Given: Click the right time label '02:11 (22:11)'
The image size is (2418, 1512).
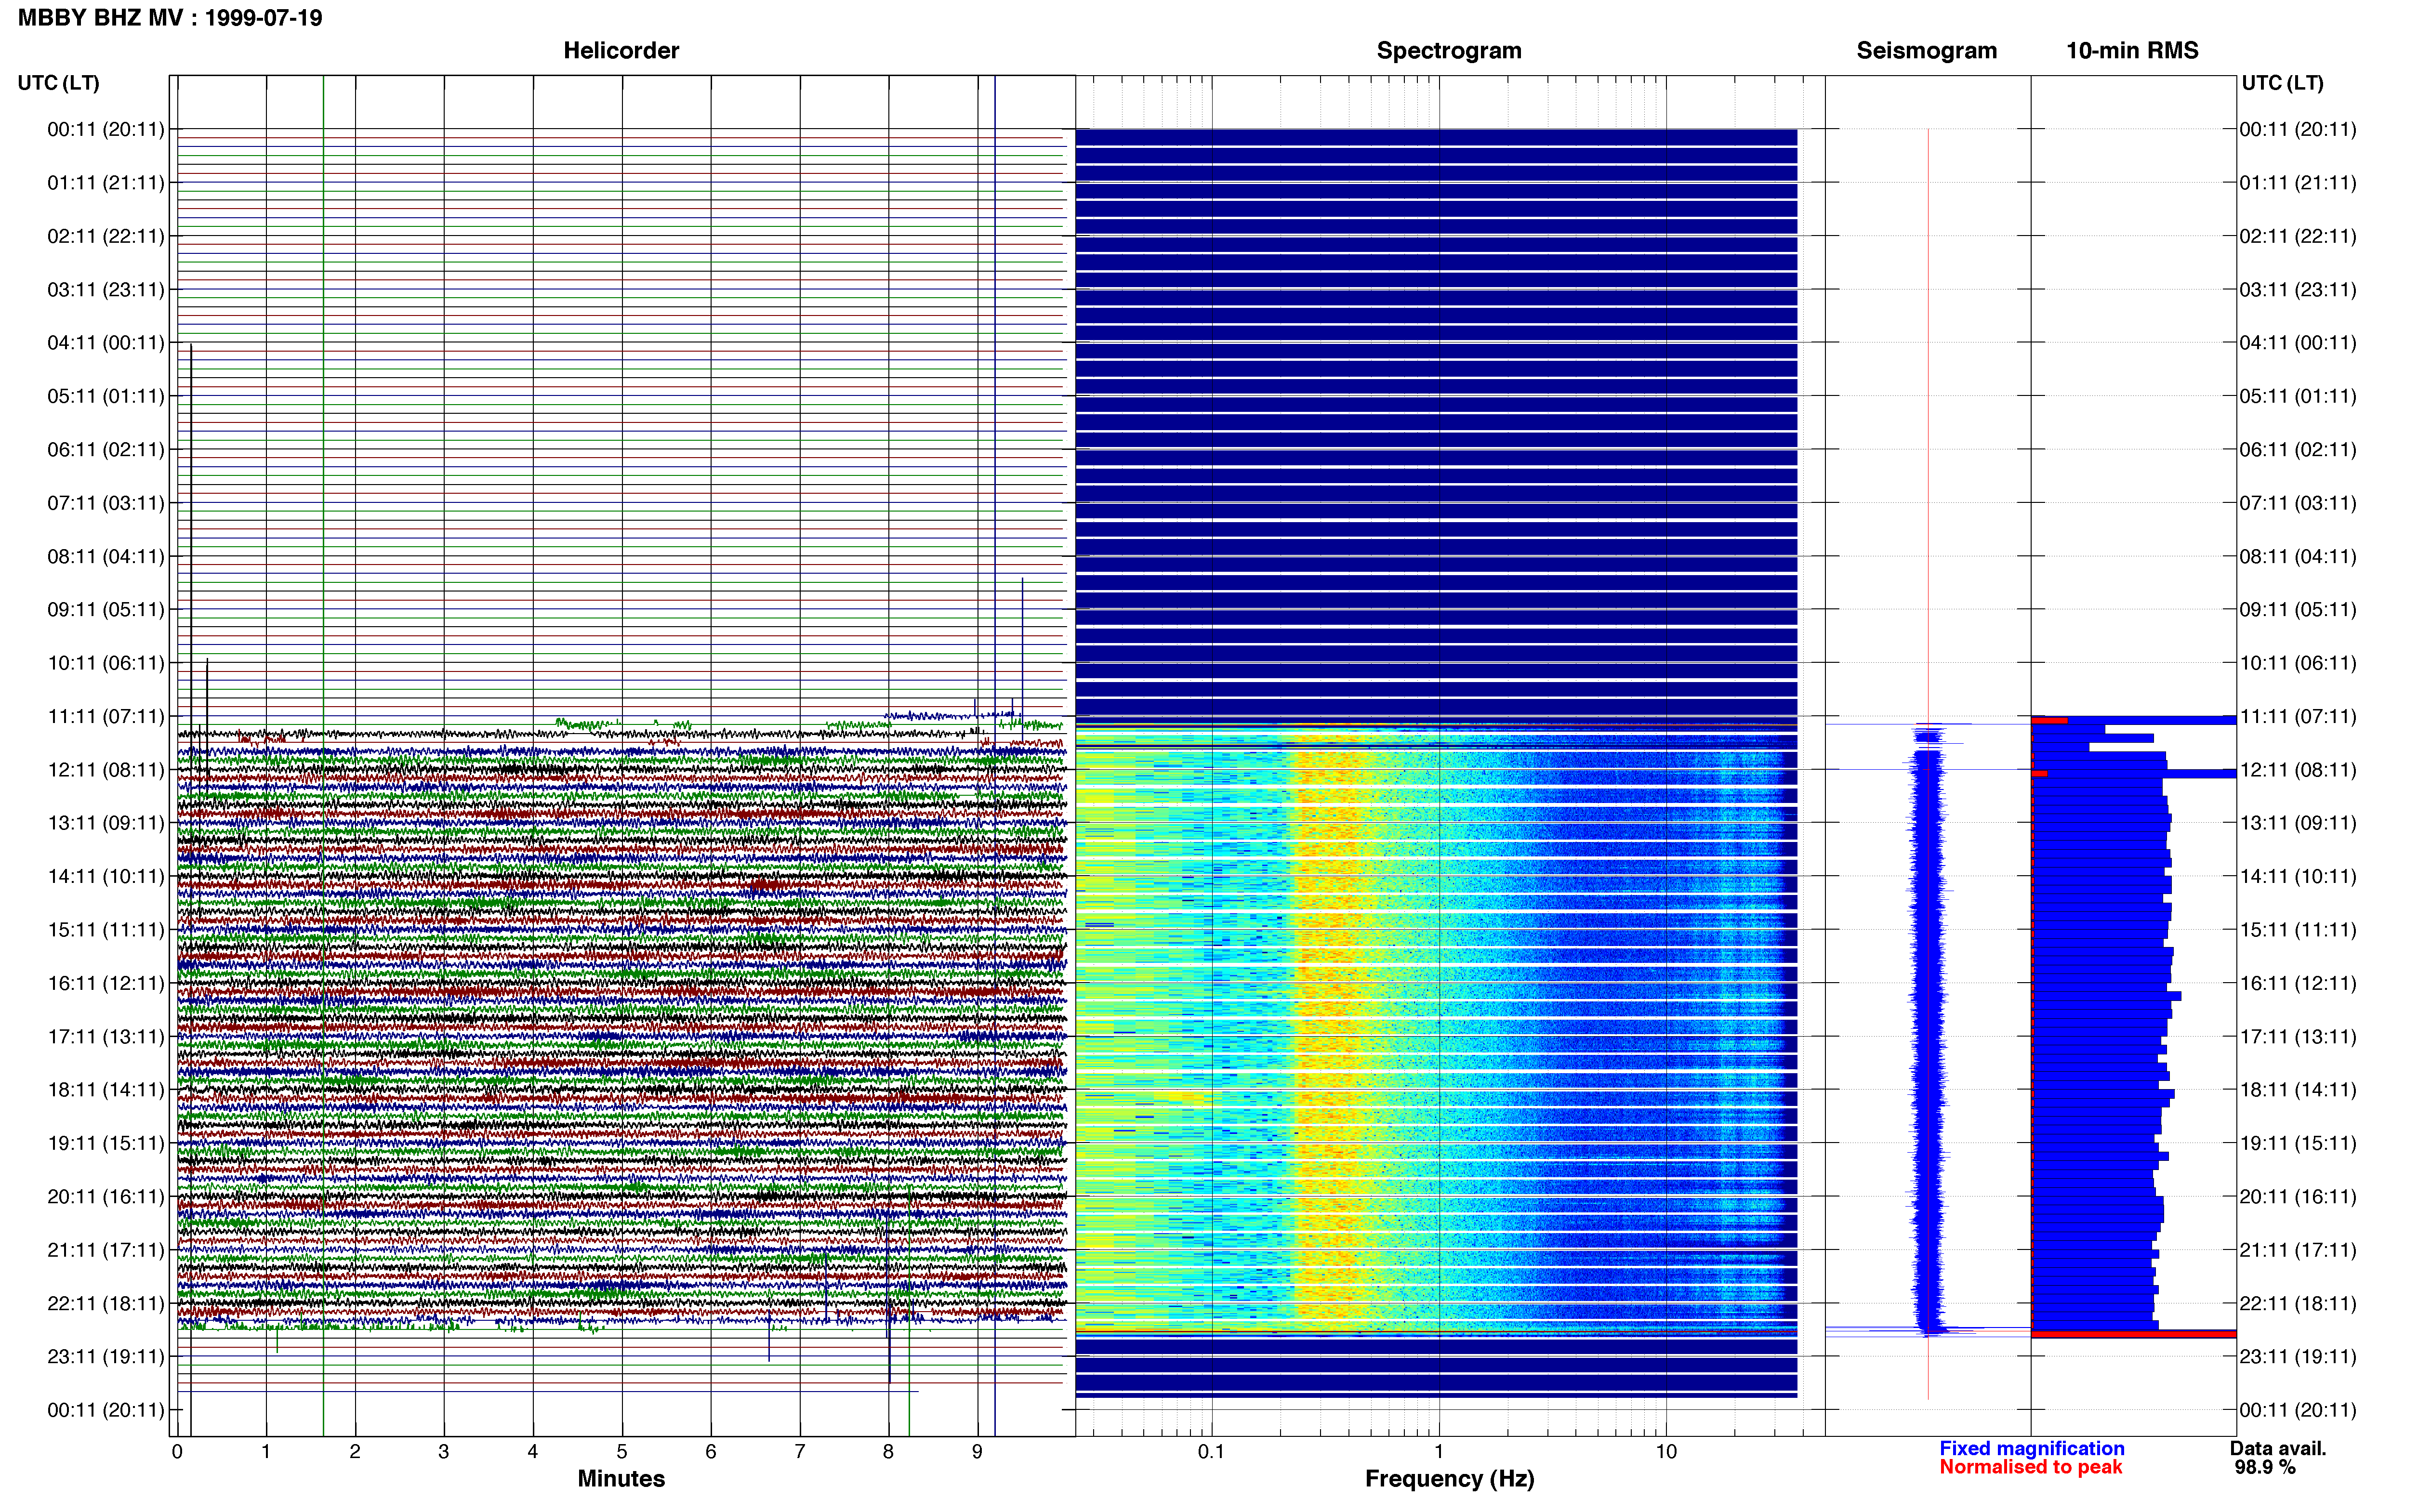Looking at the screenshot, I should (2298, 236).
